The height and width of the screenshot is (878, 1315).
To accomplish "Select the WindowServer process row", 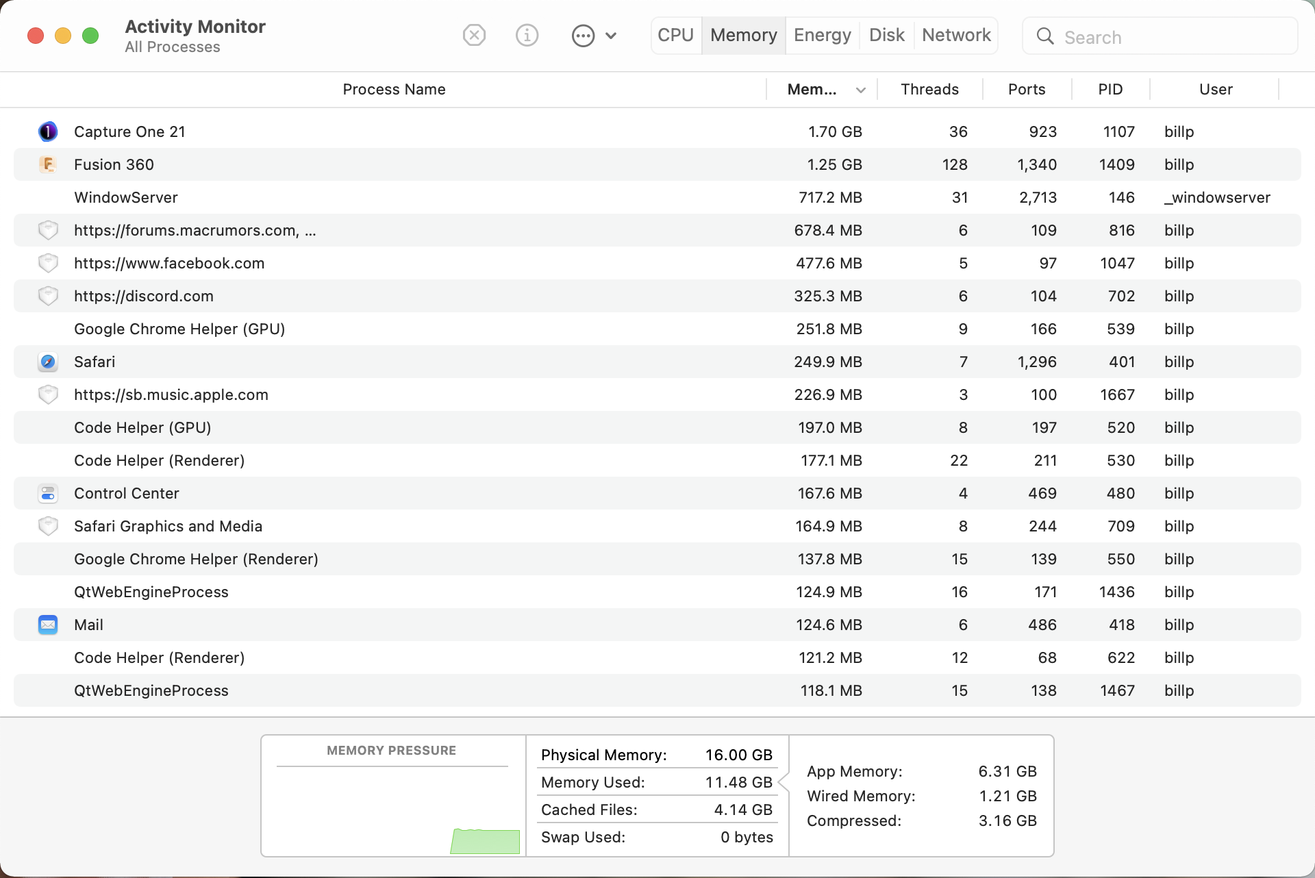I will tap(657, 197).
